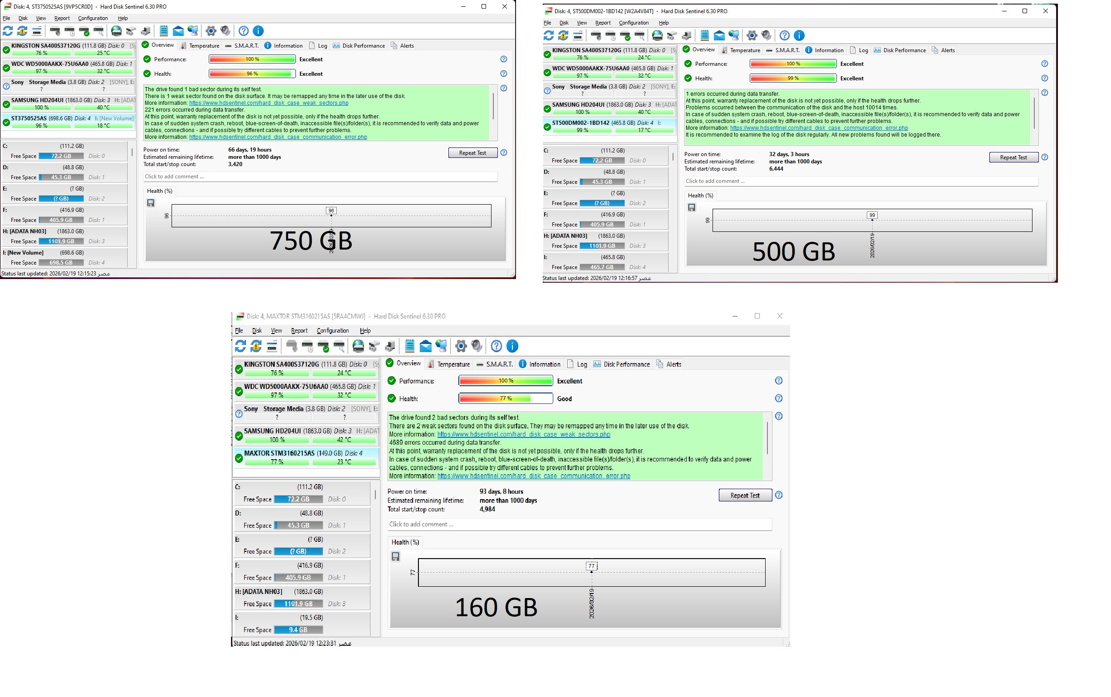Click the notepad report icon in ST500DM002 window toolbar
1111x697 pixels.
[x=704, y=35]
